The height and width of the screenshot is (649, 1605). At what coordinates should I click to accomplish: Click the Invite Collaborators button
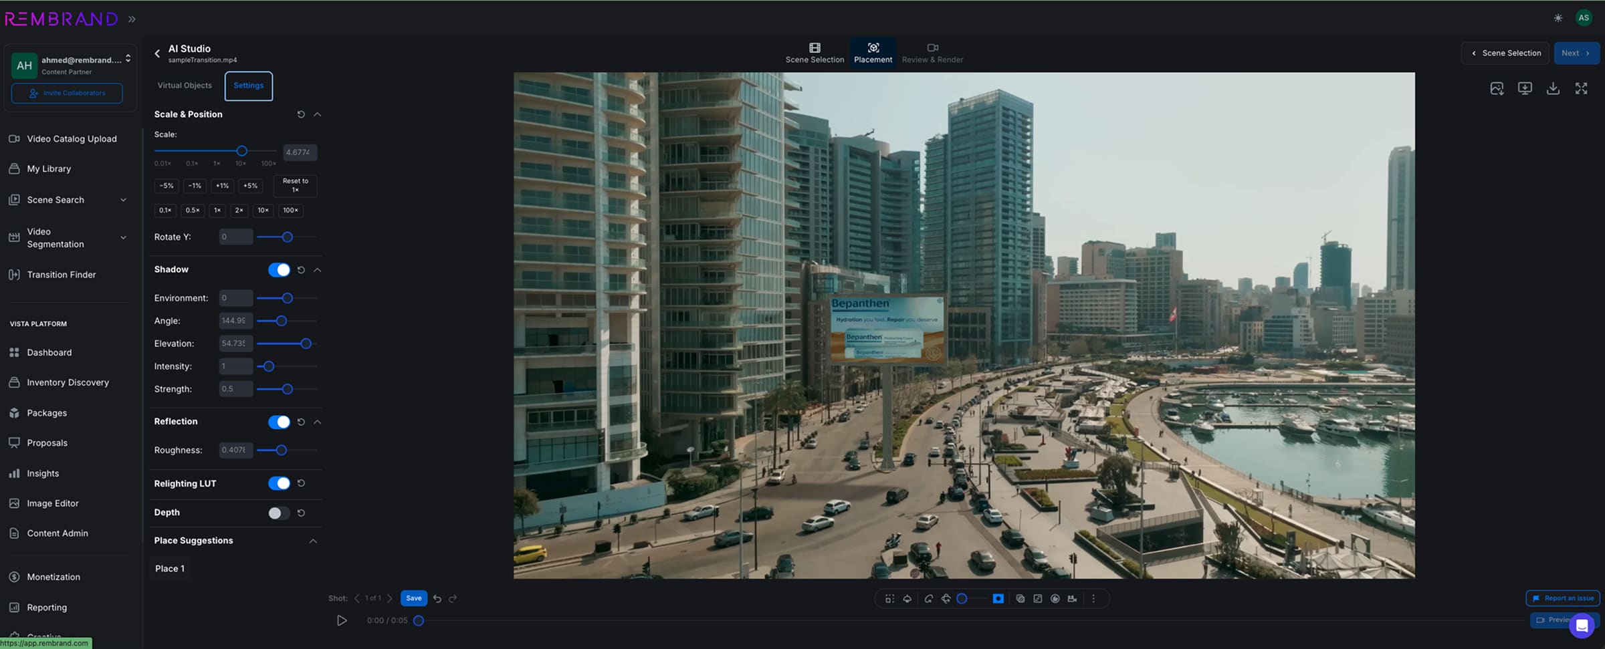pos(66,93)
